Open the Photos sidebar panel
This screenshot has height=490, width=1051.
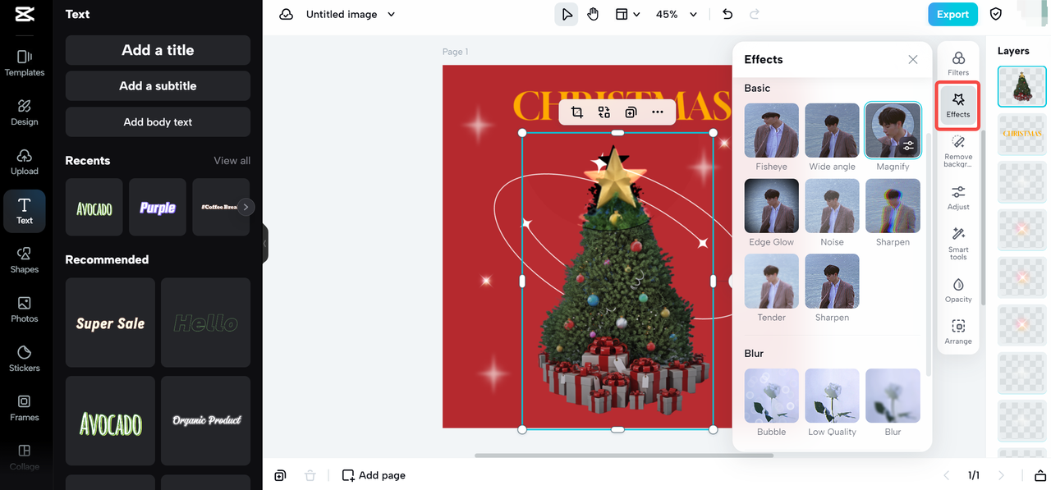tap(25, 309)
